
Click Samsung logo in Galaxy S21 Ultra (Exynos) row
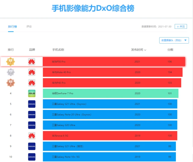tap(32, 104)
